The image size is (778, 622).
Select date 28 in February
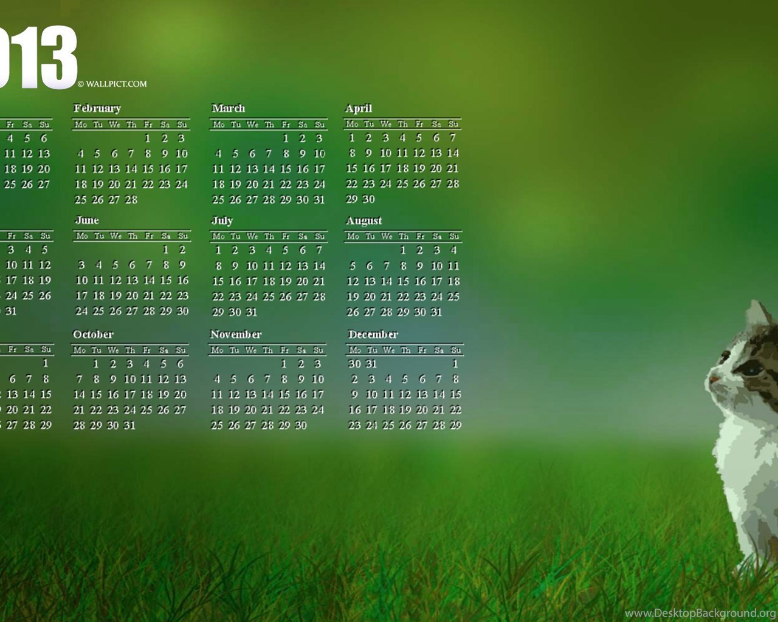pyautogui.click(x=131, y=200)
